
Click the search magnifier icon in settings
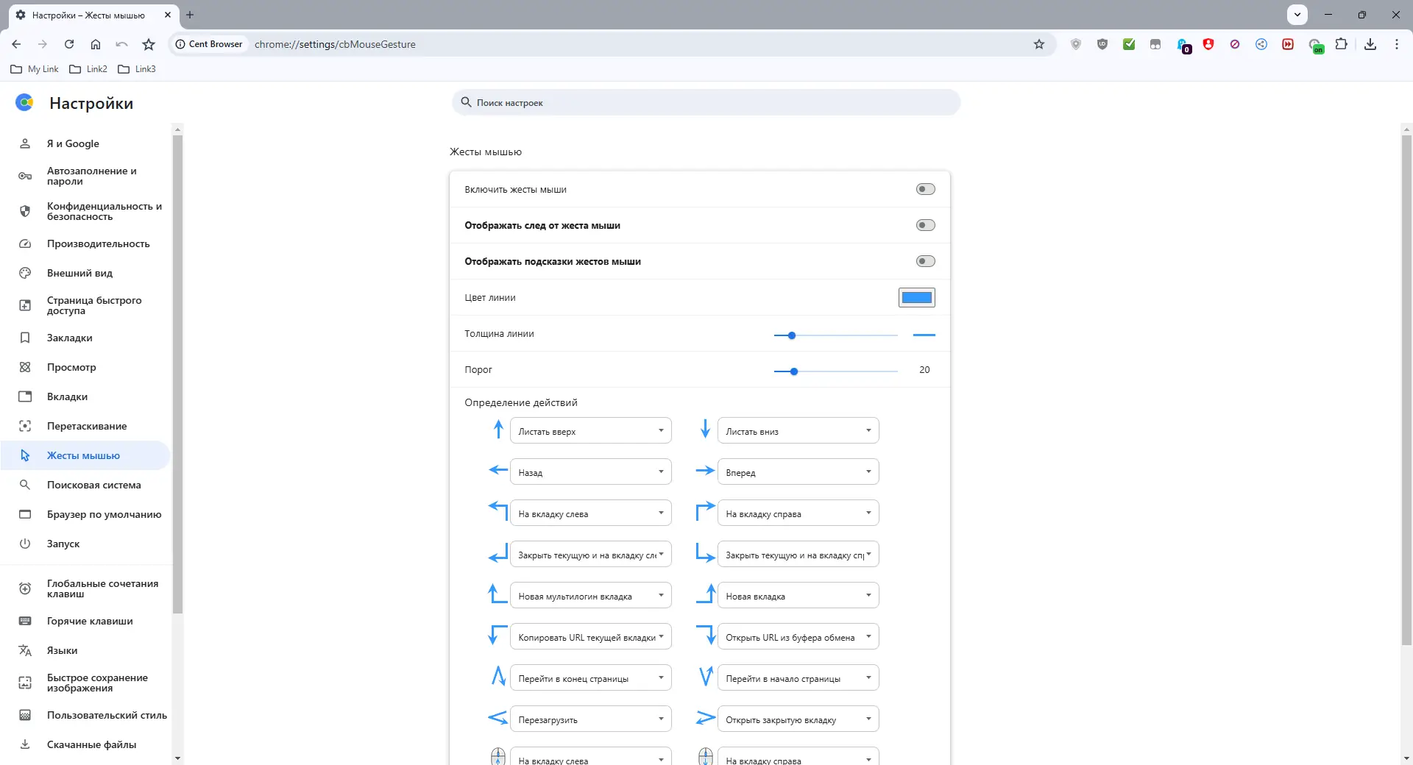466,102
